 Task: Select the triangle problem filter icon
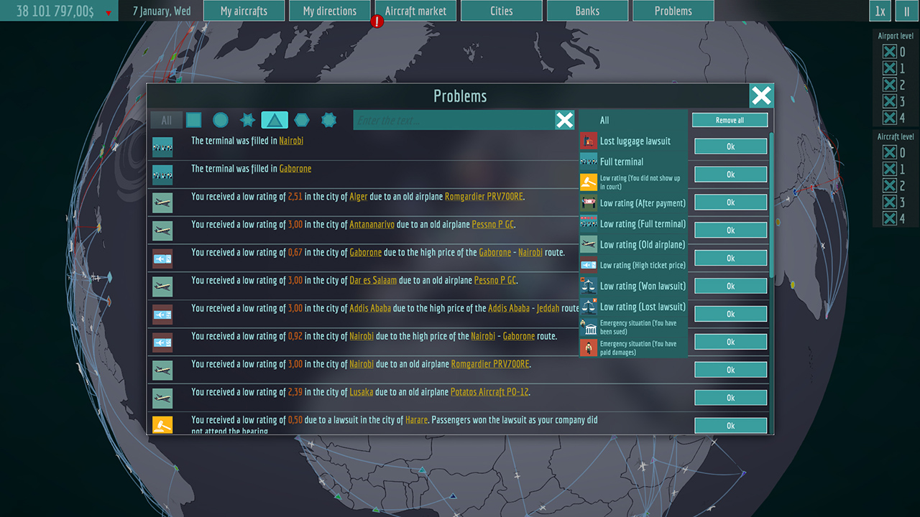275,120
